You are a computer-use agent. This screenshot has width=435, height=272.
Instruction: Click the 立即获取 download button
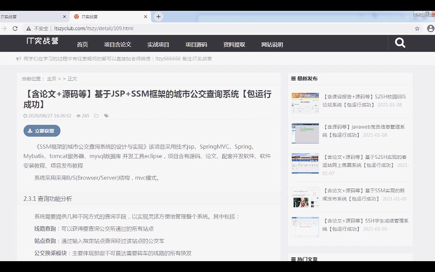[42, 131]
